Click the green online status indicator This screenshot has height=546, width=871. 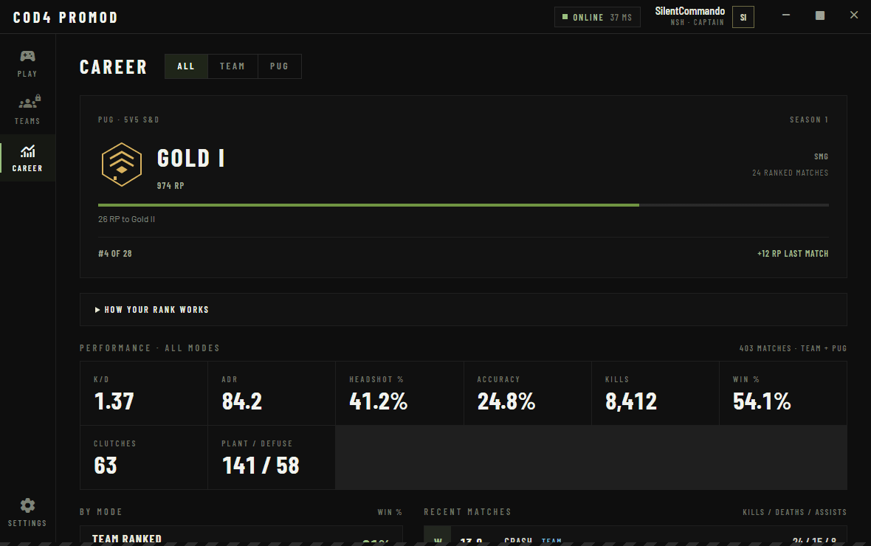565,17
